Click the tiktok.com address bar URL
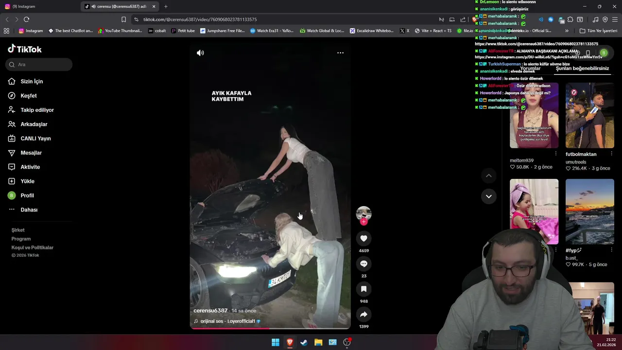The height and width of the screenshot is (350, 622). point(200,19)
